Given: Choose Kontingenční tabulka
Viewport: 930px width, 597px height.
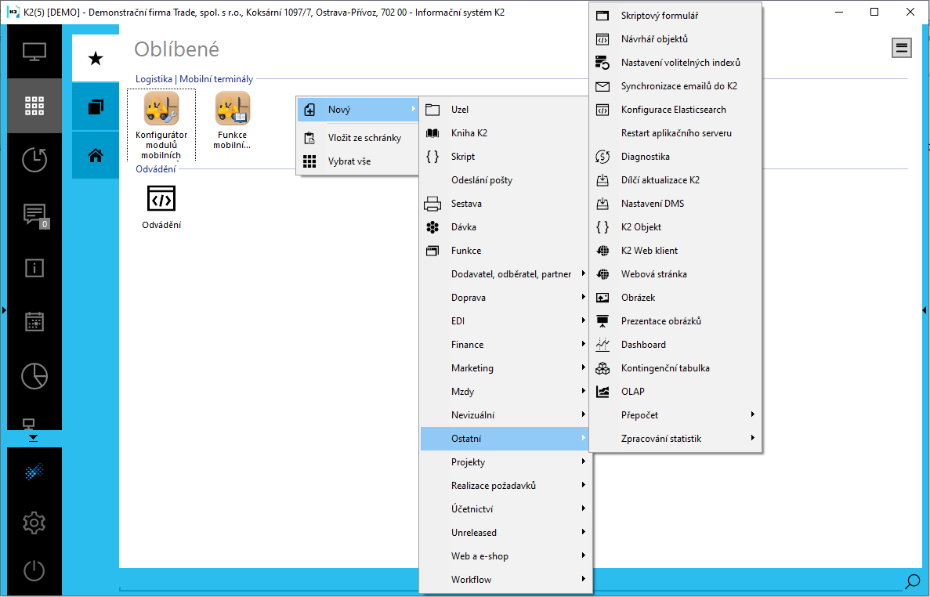Looking at the screenshot, I should pos(675,368).
